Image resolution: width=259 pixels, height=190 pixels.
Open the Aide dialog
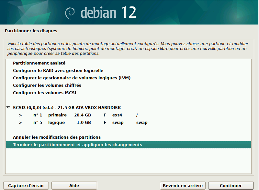point(74,185)
